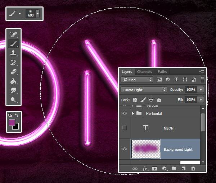Open the Opacity slider dropdown arrow
This screenshot has height=183, width=216.
pyautogui.click(x=201, y=90)
